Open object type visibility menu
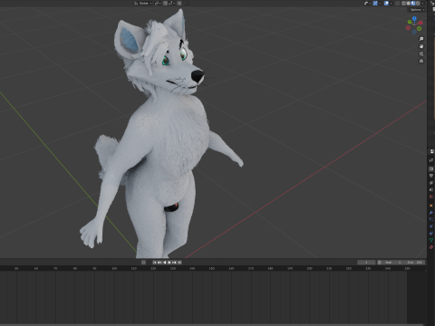The width and height of the screenshot is (435, 326). click(367, 4)
